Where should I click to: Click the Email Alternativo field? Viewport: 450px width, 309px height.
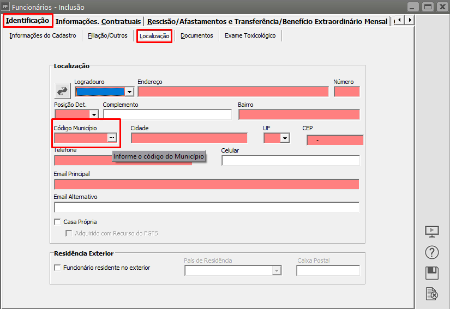click(x=207, y=207)
